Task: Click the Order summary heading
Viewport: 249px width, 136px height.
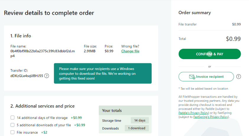Action: point(194,13)
